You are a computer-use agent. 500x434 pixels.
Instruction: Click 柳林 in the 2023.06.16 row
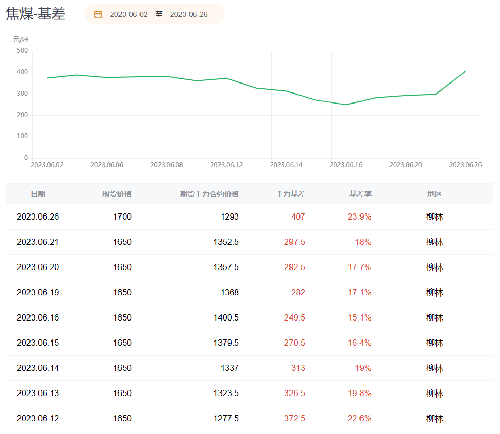tap(435, 317)
